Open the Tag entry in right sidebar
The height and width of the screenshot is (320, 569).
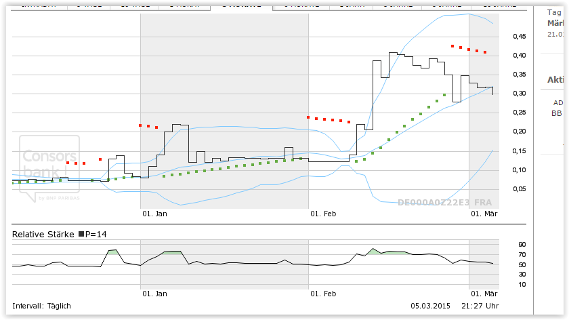tap(554, 12)
